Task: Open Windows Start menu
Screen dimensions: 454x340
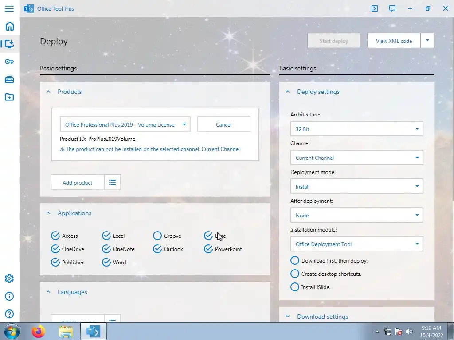Action: (x=12, y=331)
